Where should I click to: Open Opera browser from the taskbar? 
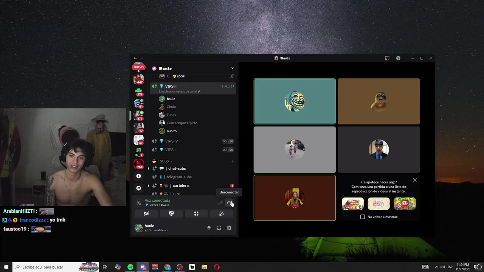[217, 267]
